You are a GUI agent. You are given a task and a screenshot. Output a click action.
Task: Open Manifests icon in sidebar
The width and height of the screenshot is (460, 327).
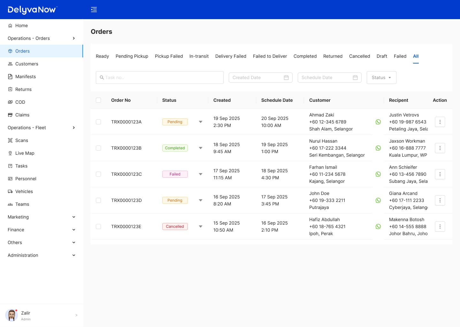point(10,77)
